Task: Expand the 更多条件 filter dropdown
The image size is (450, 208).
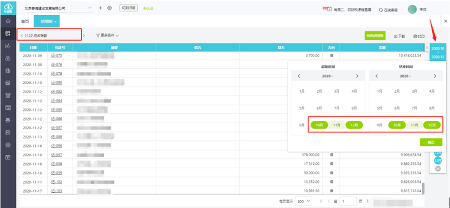Action: [x=107, y=35]
